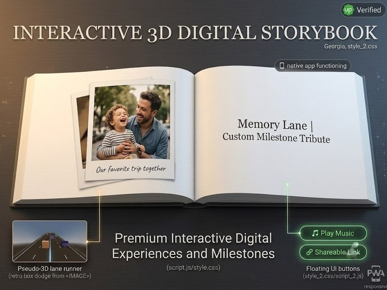Select the 'native app functioning' pill
This screenshot has height=290, width=387.
313,66
